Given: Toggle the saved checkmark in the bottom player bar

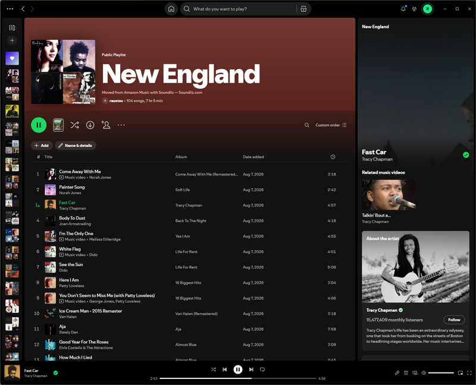Looking at the screenshot, I should [55, 373].
